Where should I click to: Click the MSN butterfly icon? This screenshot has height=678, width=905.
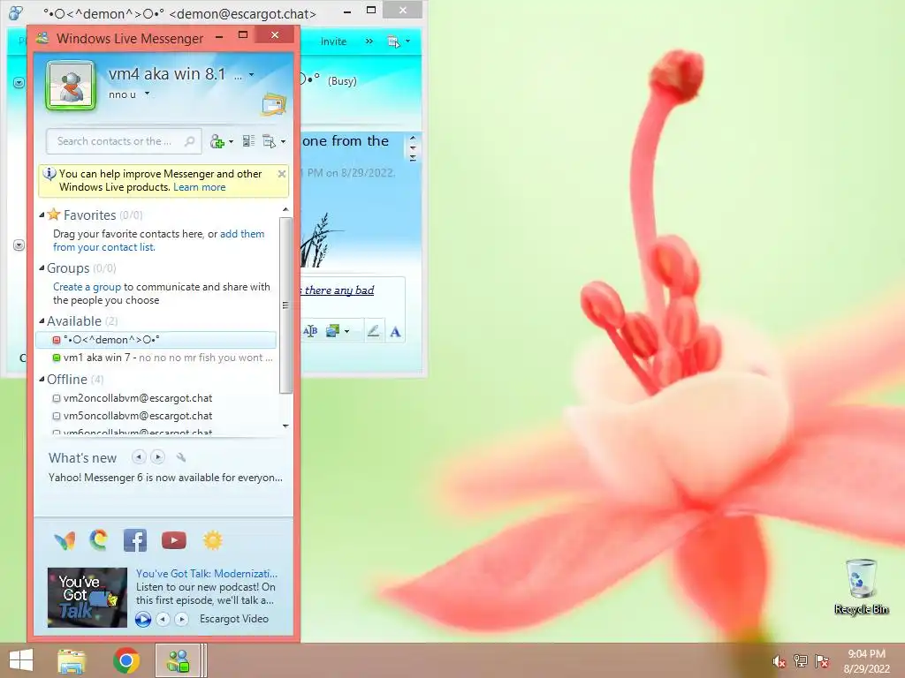tap(65, 540)
